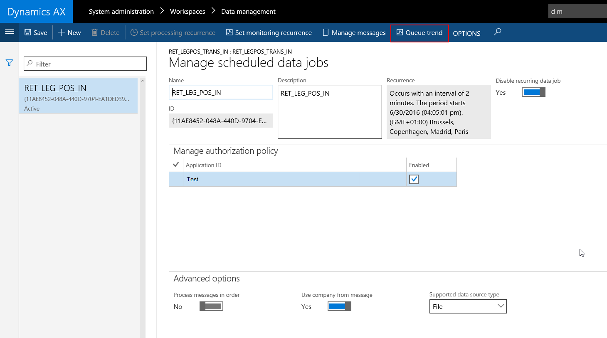Screen dimensions: 607x338
Task: Click the Save button
Action: (x=36, y=32)
